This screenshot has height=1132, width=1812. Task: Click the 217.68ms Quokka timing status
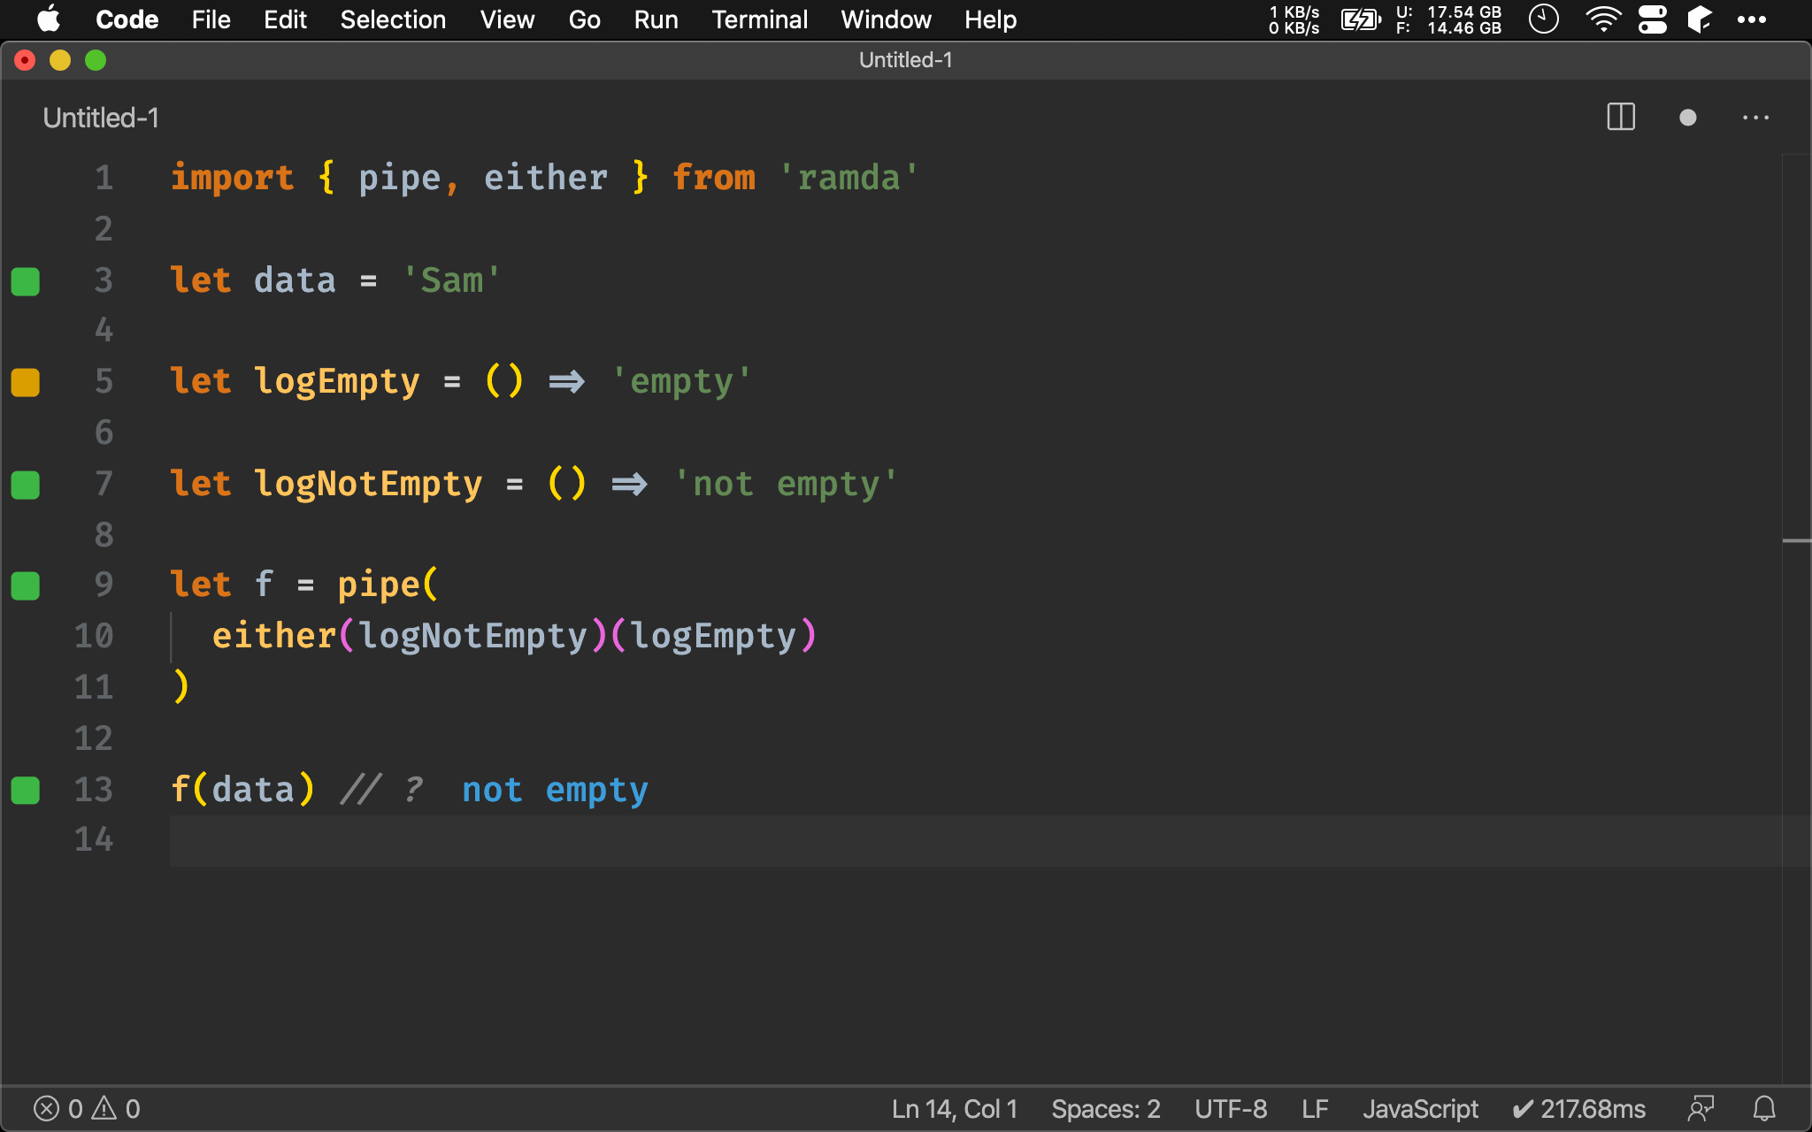[1578, 1109]
